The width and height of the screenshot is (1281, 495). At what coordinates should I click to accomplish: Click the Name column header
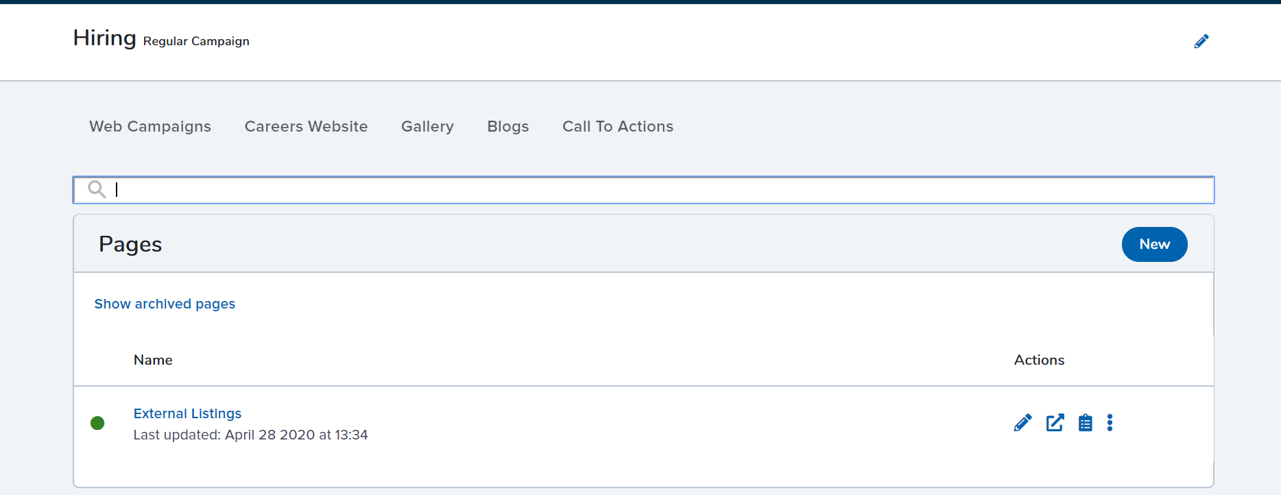[x=153, y=360]
